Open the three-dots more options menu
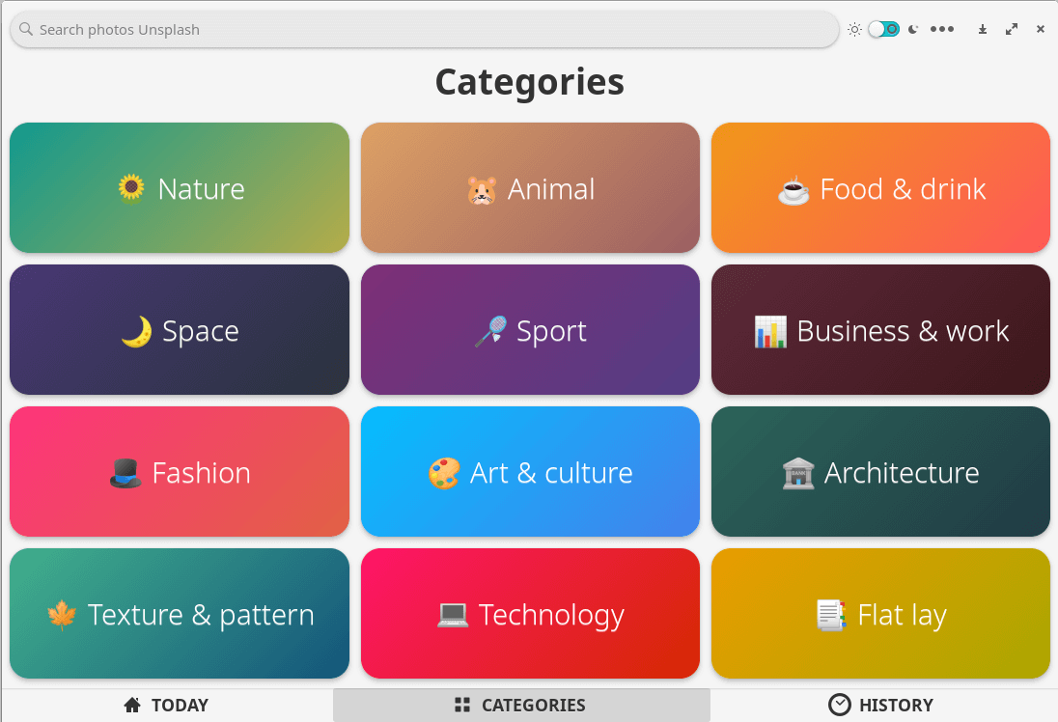1058x722 pixels. tap(942, 29)
